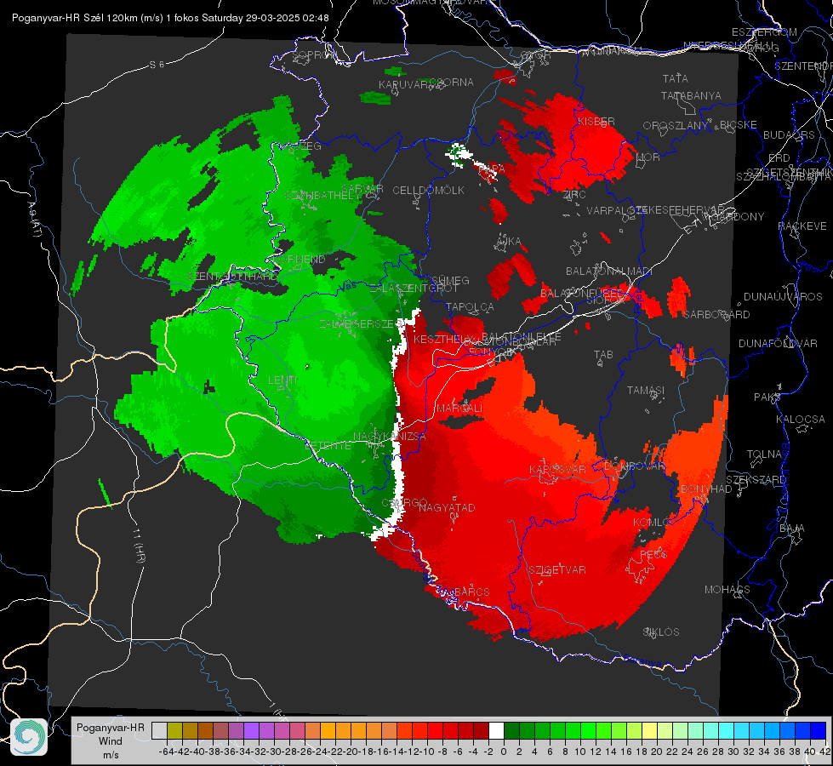Screen dimensions: 833x766
Task: Click the radar title and timestamp text
Action: coord(170,18)
